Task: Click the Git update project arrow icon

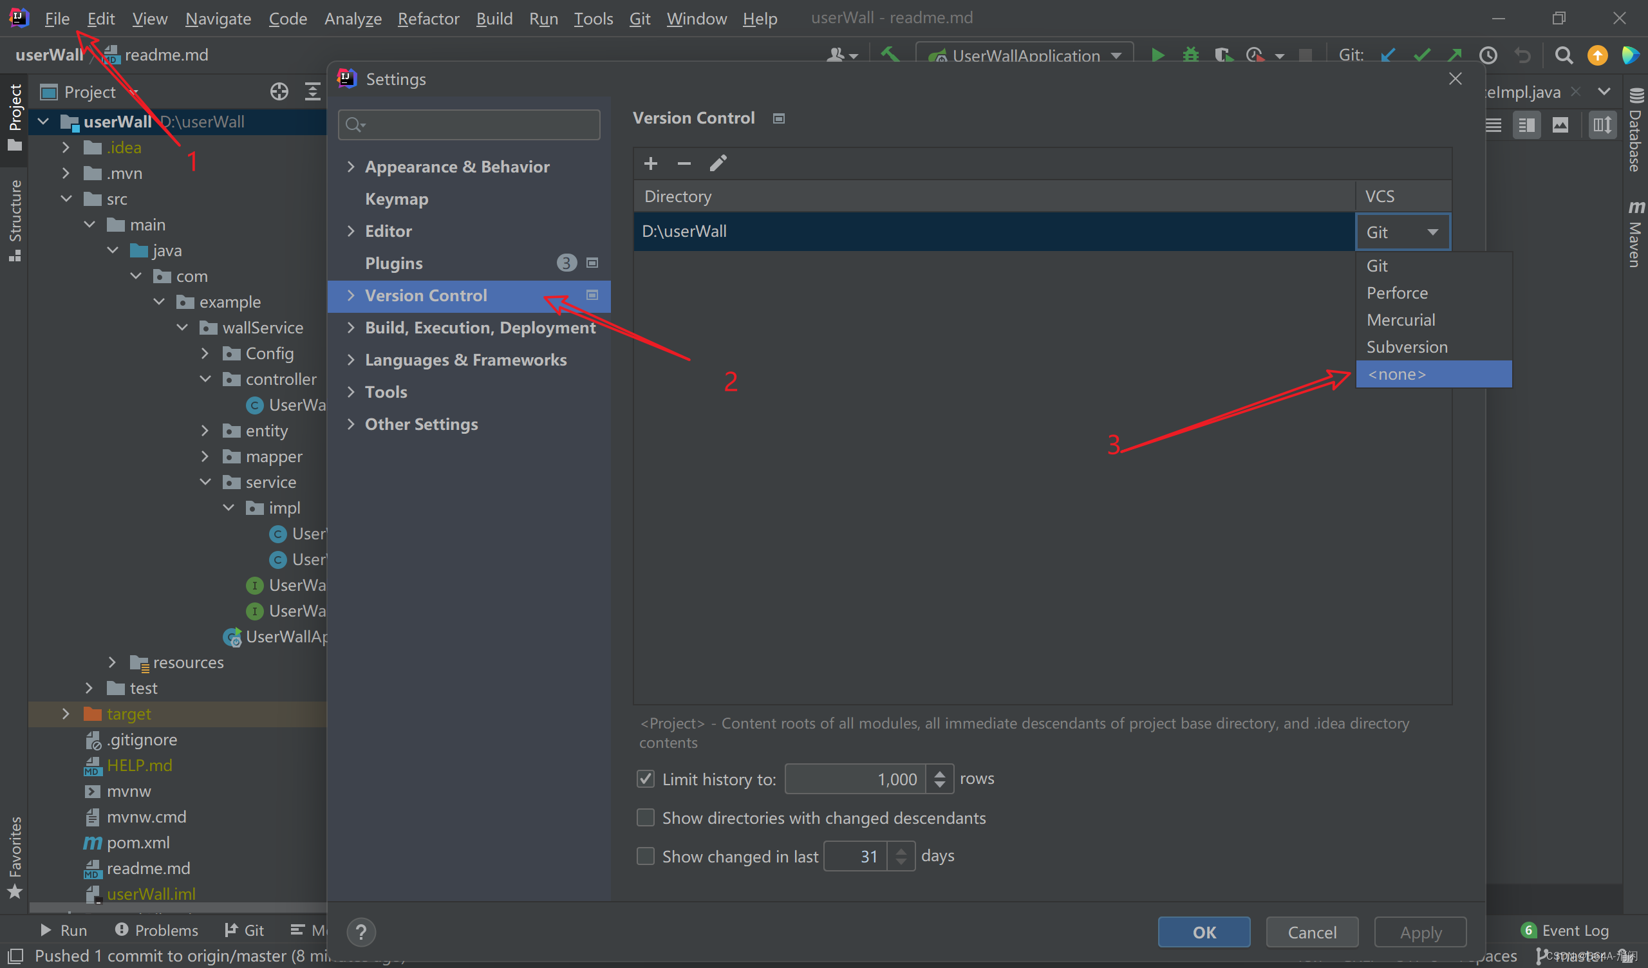Action: coord(1388,55)
